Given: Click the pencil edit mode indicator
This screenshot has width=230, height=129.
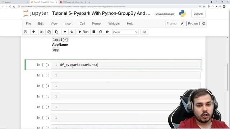Looking at the screenshot, I should 182,24.
